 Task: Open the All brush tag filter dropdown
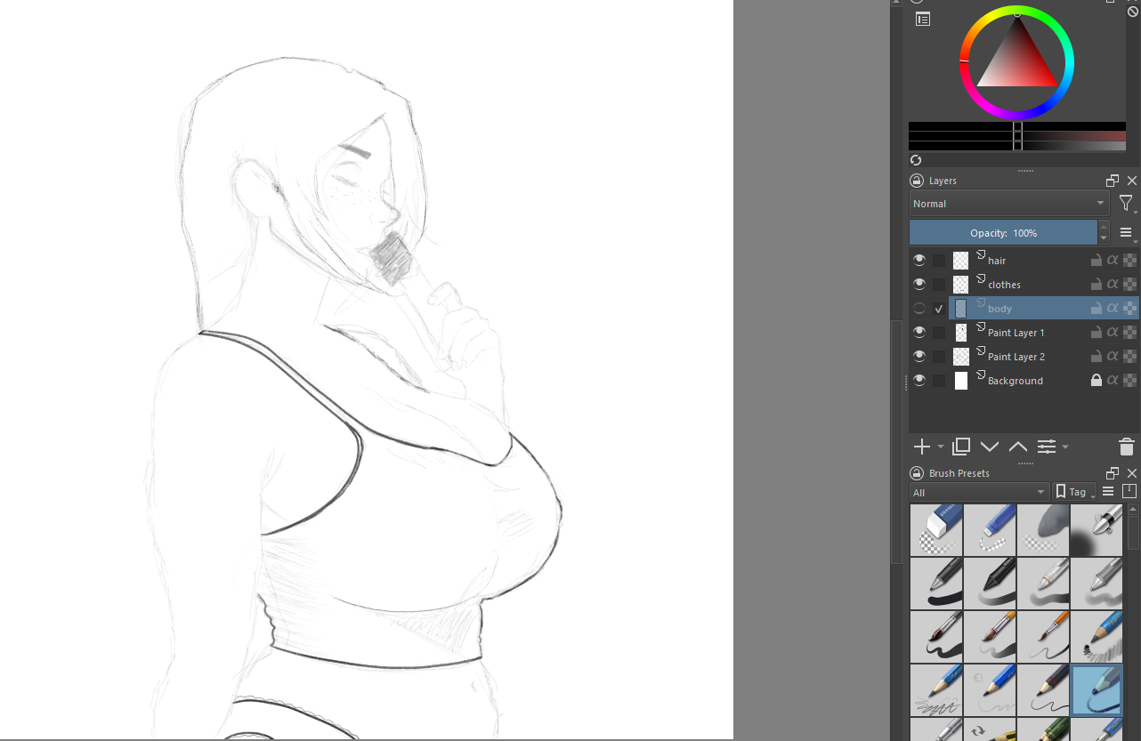(x=980, y=492)
